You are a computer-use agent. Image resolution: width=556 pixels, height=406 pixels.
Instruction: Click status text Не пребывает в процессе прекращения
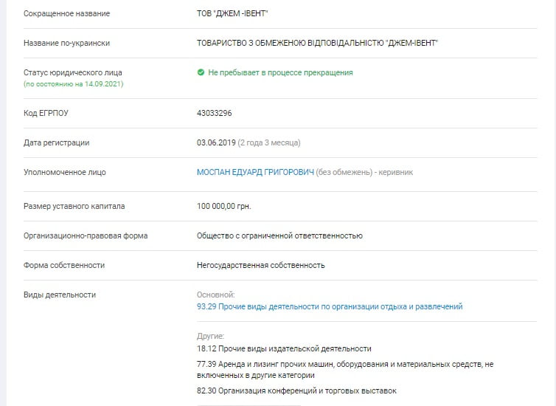tap(280, 73)
